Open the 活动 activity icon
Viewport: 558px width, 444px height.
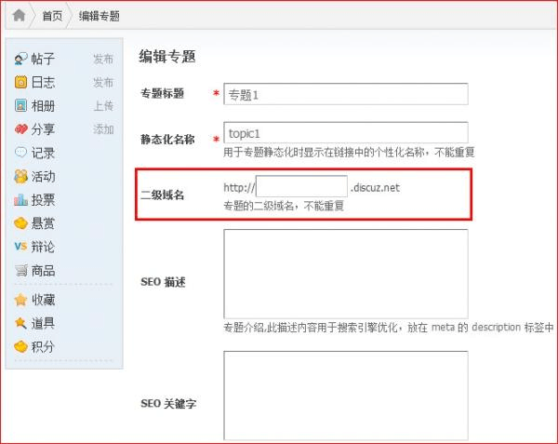click(20, 176)
